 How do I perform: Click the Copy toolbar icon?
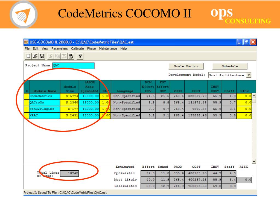(57, 56)
